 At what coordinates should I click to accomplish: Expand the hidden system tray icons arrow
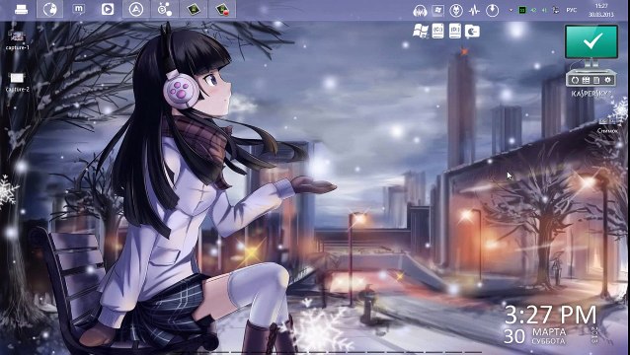(x=511, y=10)
